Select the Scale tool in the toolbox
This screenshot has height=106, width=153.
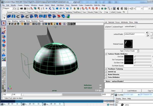[4, 46]
